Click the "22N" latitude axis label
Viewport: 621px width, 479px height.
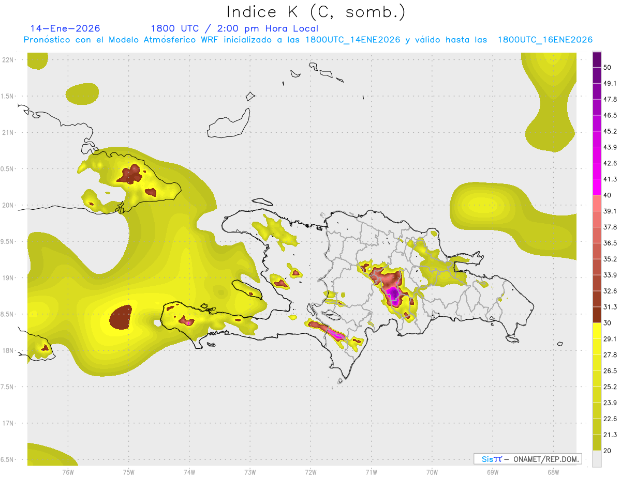coord(8,59)
